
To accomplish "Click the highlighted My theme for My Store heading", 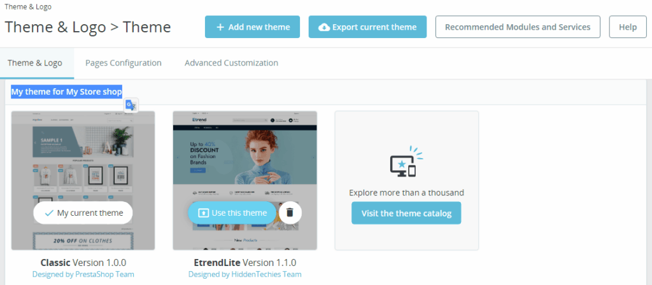I will (66, 92).
